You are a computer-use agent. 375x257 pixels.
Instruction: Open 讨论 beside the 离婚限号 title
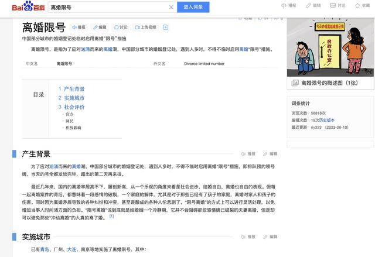tap(121, 28)
